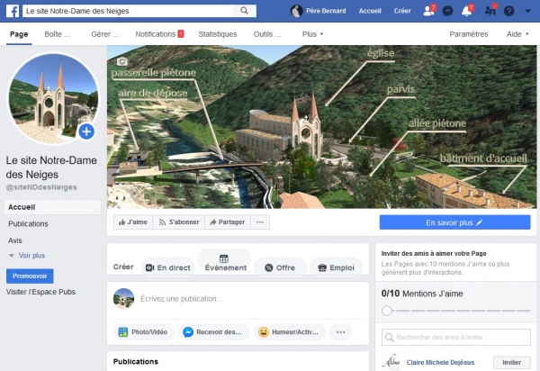Viewport: 540px width, 371px height.
Task: Open Messenger icon in top bar
Action: pyautogui.click(x=447, y=11)
